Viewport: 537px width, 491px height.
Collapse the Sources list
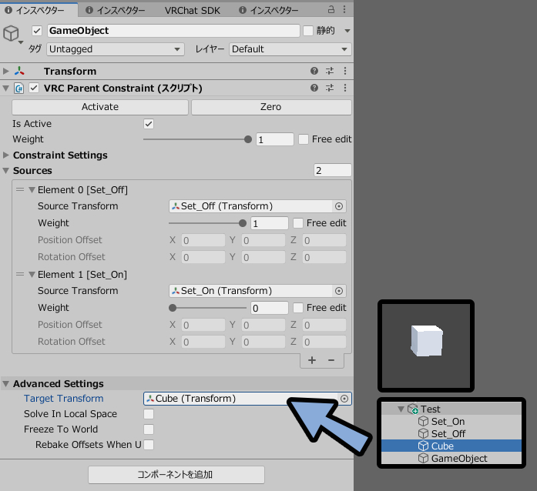pyautogui.click(x=6, y=171)
